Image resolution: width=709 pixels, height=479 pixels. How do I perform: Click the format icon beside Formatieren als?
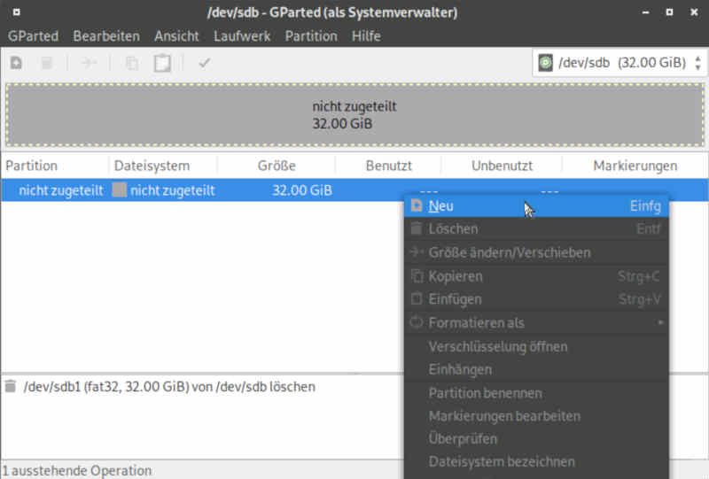pos(416,322)
